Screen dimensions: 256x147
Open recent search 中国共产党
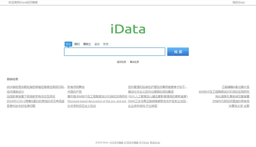click(75, 92)
